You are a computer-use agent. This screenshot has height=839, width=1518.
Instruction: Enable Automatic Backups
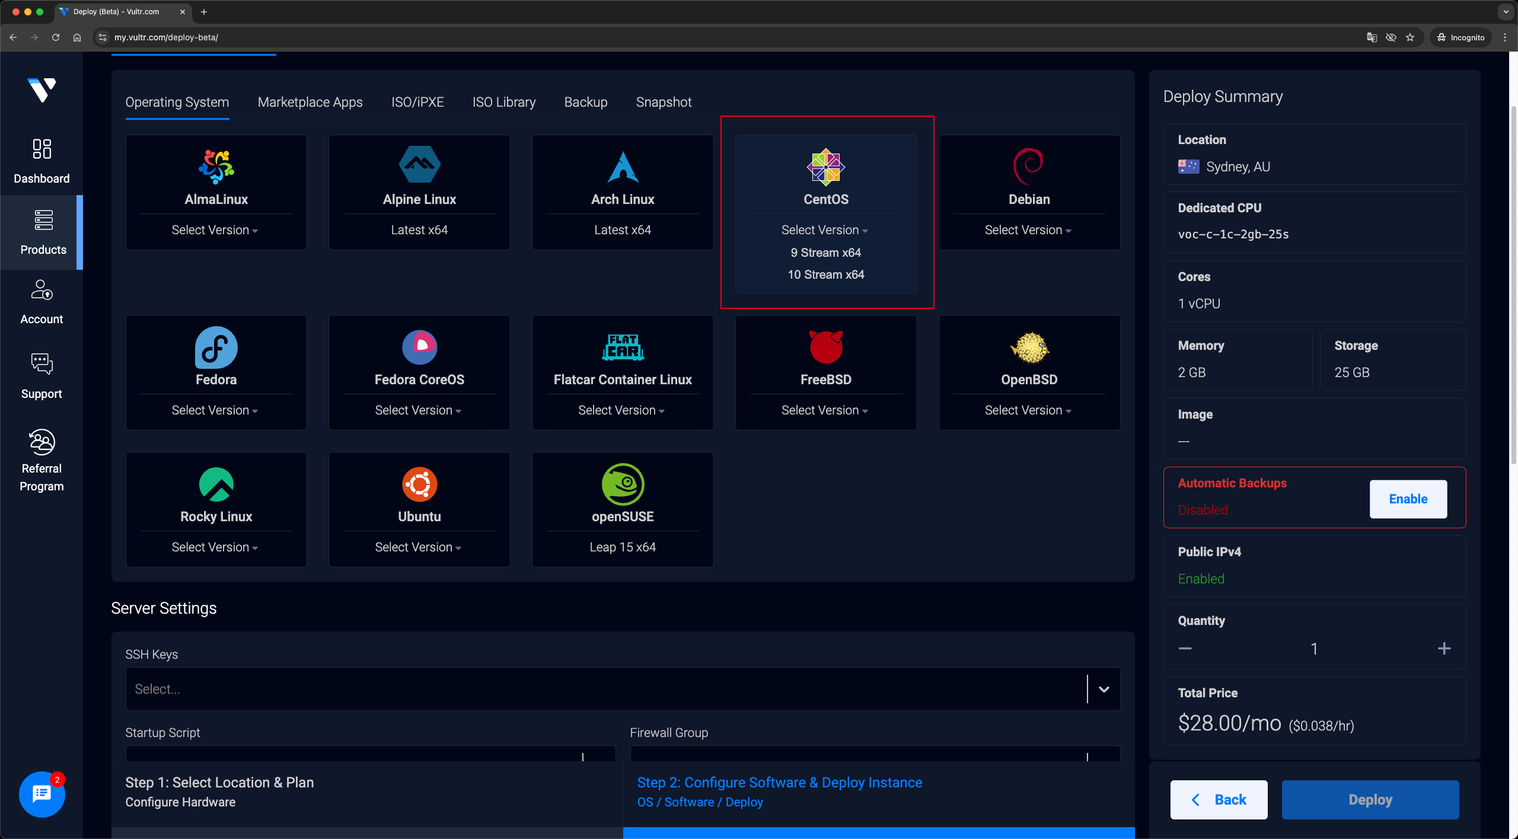[x=1408, y=499]
